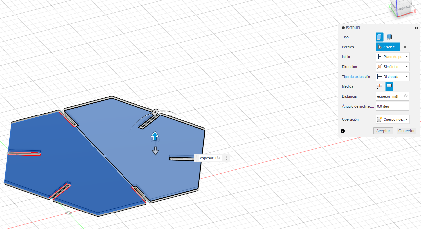Screen dimensions: 421x229
Task: Open the Inicio dropdown
Action: coord(393,57)
